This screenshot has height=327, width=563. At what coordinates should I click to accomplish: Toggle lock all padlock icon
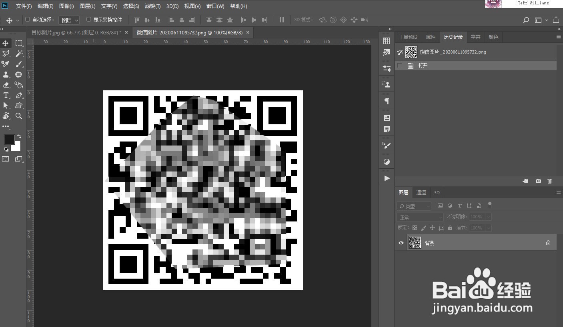[x=450, y=228]
